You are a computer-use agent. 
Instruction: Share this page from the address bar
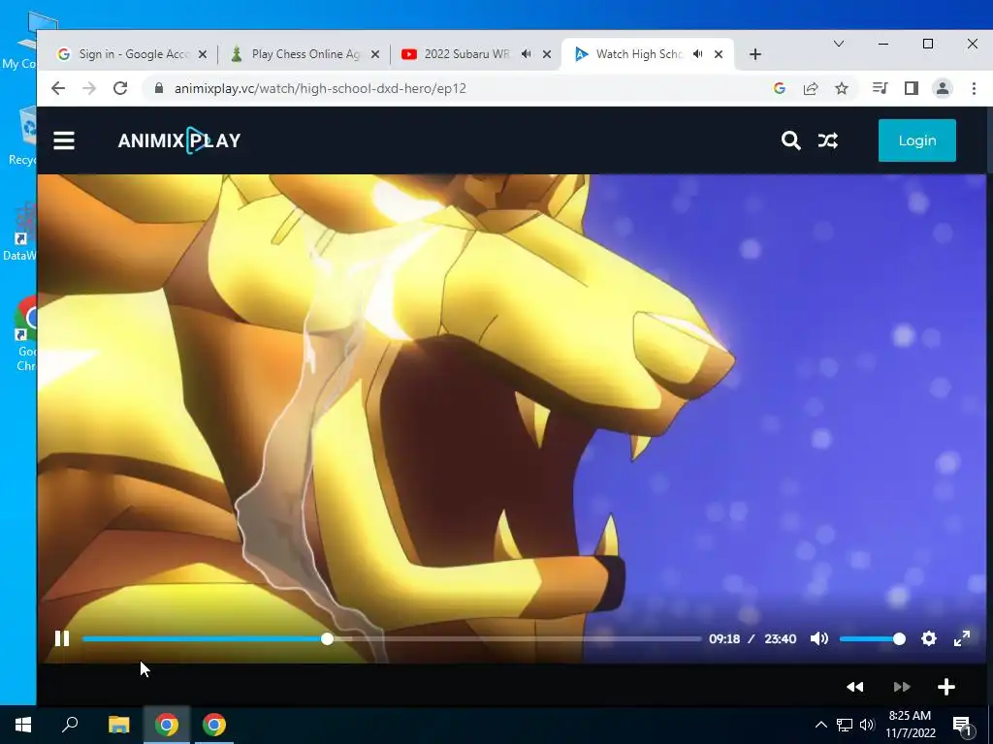811,88
